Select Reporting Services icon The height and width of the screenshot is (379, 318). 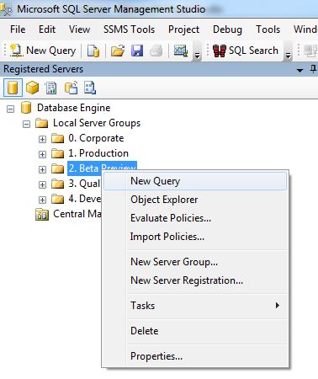[51, 88]
